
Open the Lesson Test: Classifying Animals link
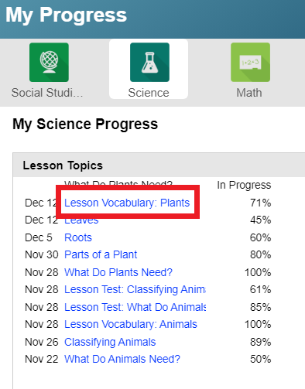[135, 289]
